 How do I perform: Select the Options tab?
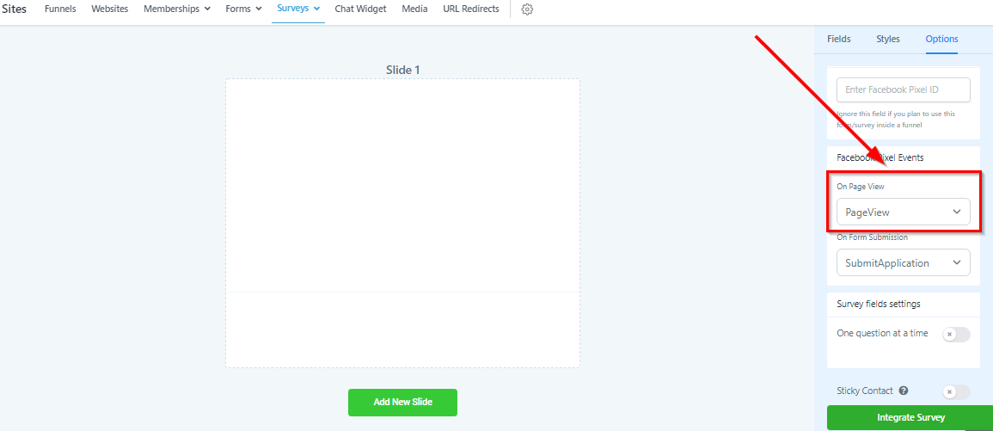click(x=941, y=39)
